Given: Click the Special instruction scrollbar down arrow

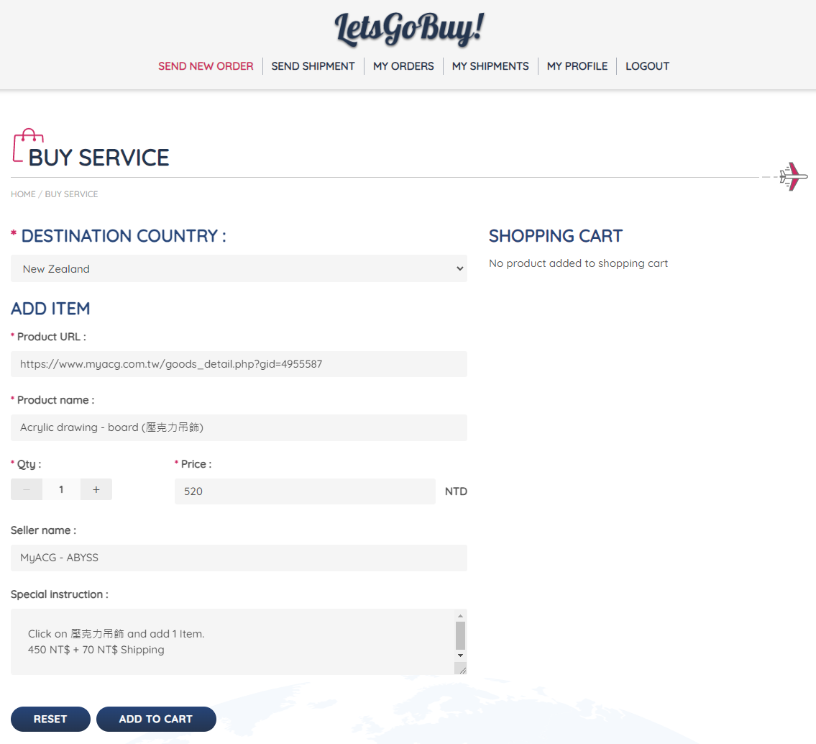Looking at the screenshot, I should 460,655.
